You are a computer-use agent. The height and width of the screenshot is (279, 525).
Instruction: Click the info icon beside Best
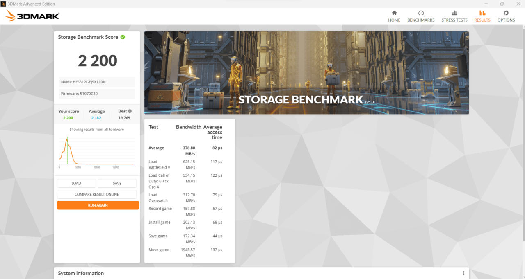[130, 111]
